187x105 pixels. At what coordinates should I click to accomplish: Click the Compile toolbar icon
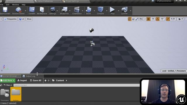tap(100, 11)
